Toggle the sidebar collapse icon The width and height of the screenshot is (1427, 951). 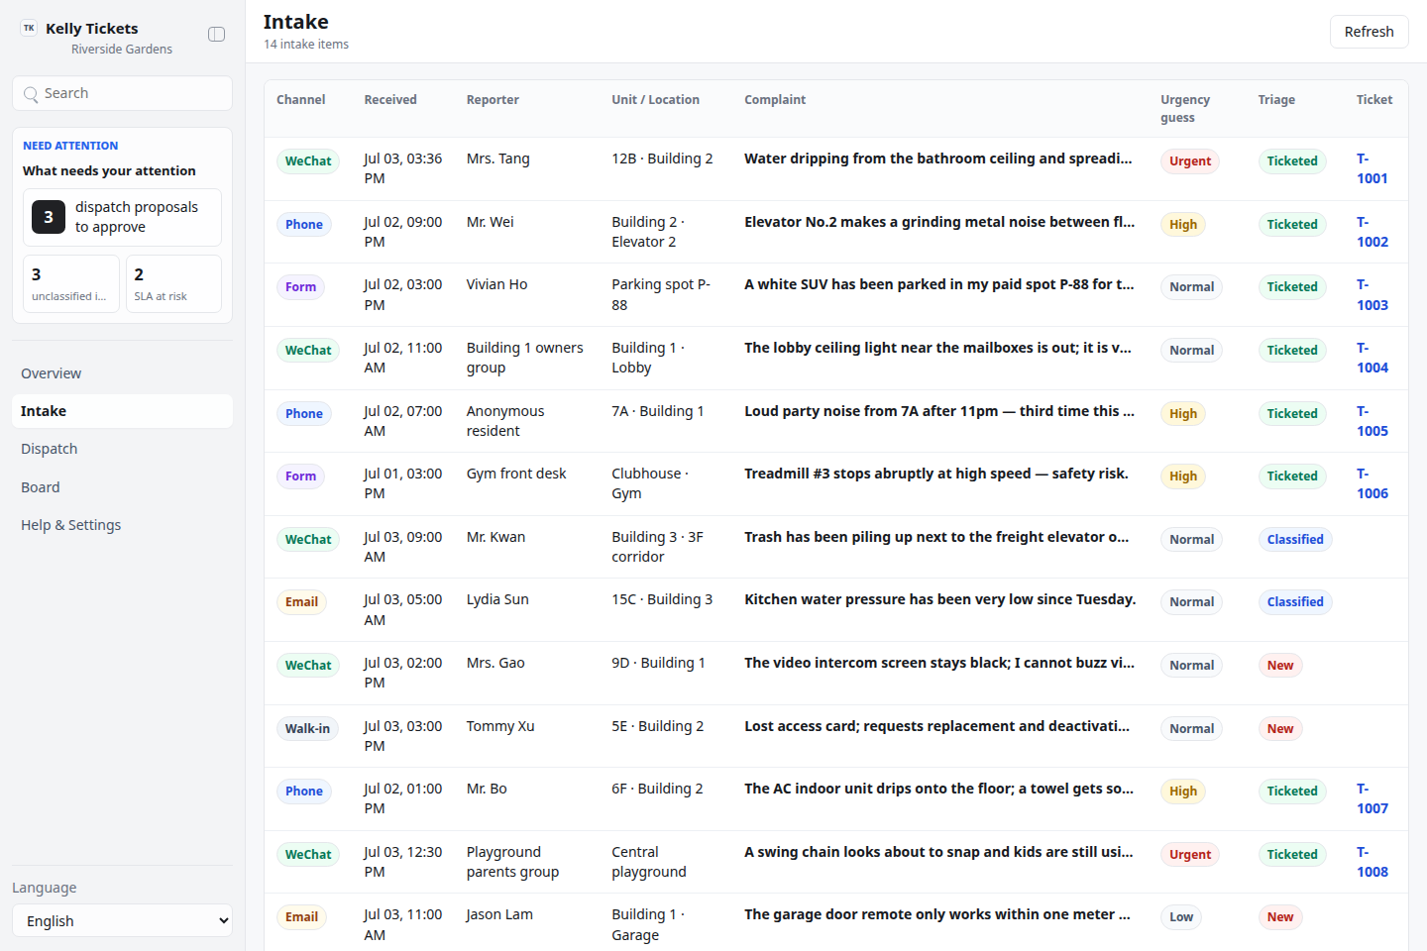pyautogui.click(x=216, y=35)
